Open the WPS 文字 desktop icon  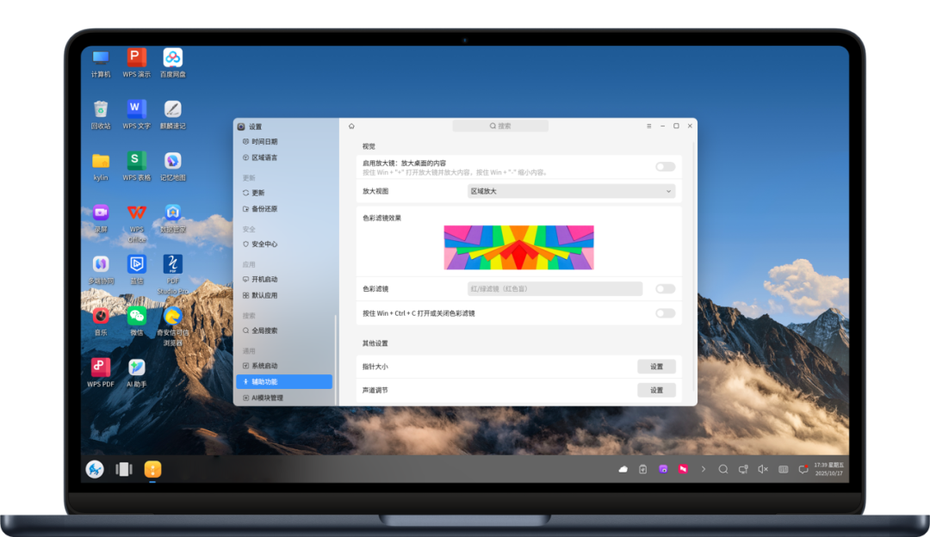click(136, 110)
